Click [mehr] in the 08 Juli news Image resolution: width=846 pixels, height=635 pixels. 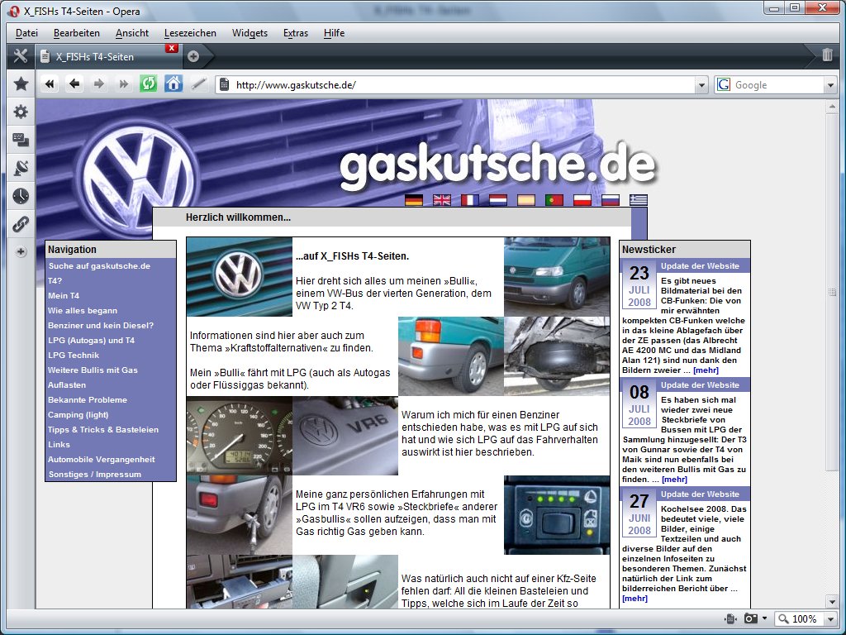(674, 479)
